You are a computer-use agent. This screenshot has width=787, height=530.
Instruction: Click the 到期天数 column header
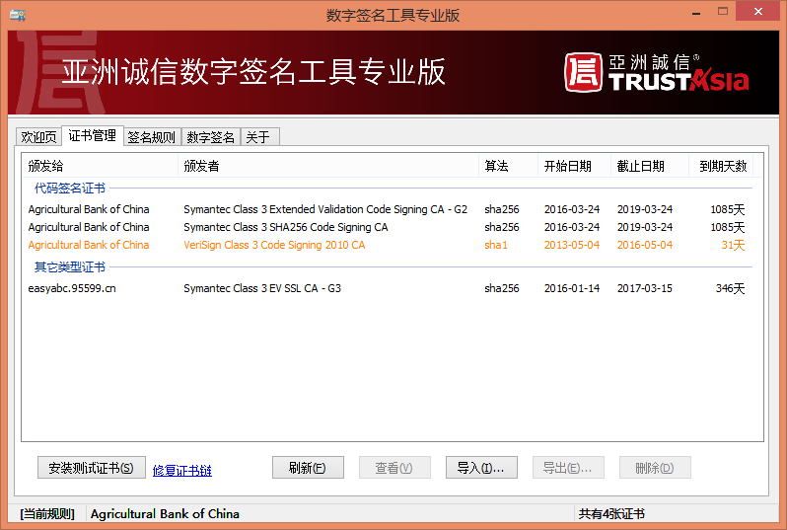tap(721, 166)
